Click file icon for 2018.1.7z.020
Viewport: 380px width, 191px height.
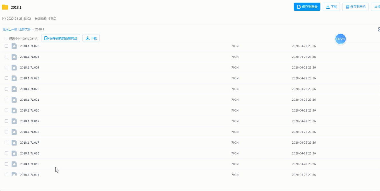click(14, 110)
